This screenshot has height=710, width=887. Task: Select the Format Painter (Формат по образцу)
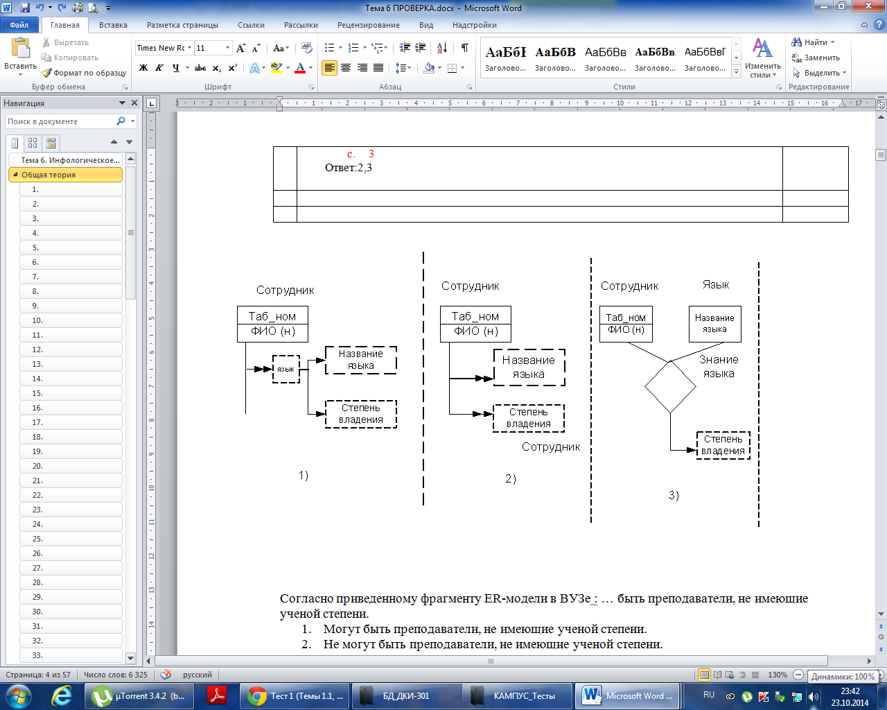click(83, 73)
